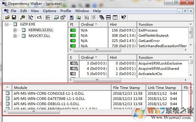This screenshot has height=122, width=196.
Task: Sort modules by File Time Stamp header
Action: pyautogui.click(x=129, y=88)
